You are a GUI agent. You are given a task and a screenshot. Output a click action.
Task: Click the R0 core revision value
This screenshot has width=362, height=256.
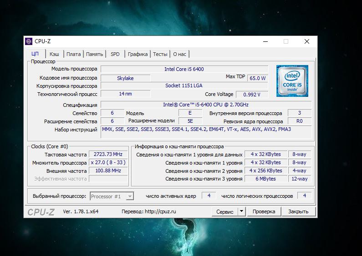(300, 121)
